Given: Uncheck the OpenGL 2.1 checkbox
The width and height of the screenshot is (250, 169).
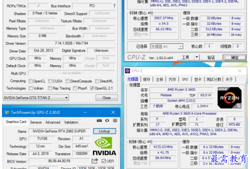Looking at the screenshot, I should coord(92,88).
